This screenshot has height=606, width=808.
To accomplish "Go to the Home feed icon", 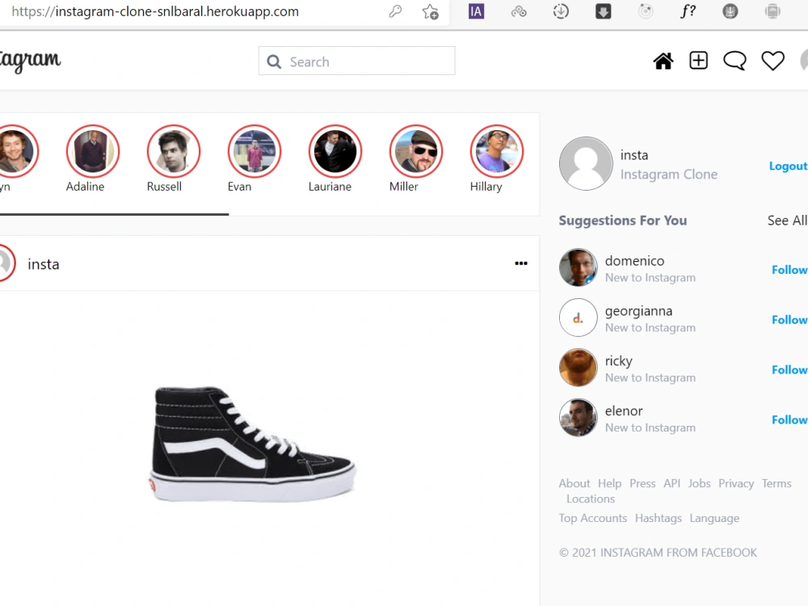I will click(663, 61).
